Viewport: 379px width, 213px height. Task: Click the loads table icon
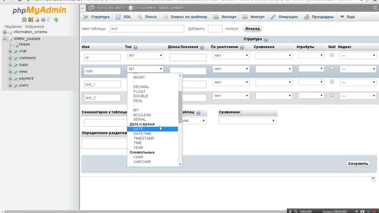click(16, 65)
